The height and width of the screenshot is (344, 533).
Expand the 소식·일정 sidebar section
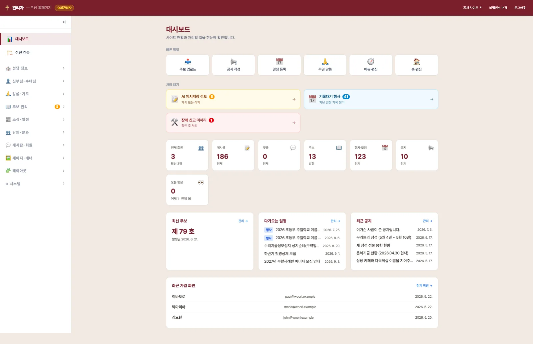(36, 120)
